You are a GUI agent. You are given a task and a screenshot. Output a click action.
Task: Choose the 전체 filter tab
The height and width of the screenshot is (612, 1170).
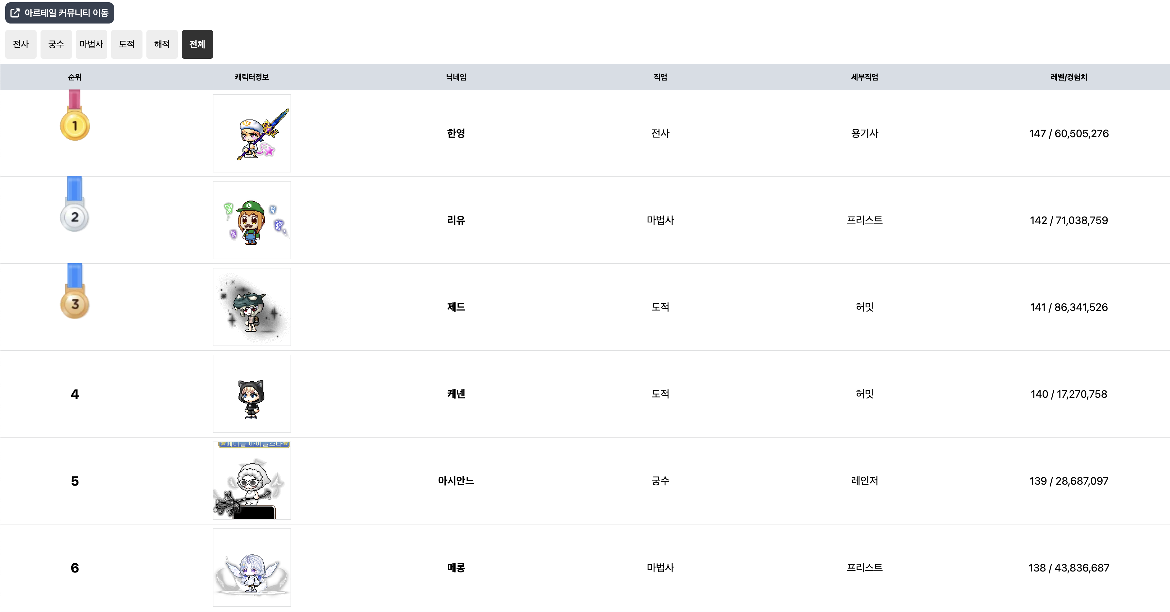click(x=197, y=44)
